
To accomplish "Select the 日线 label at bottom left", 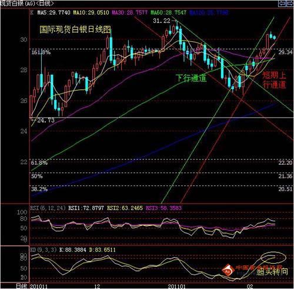I will [x=21, y=286].
